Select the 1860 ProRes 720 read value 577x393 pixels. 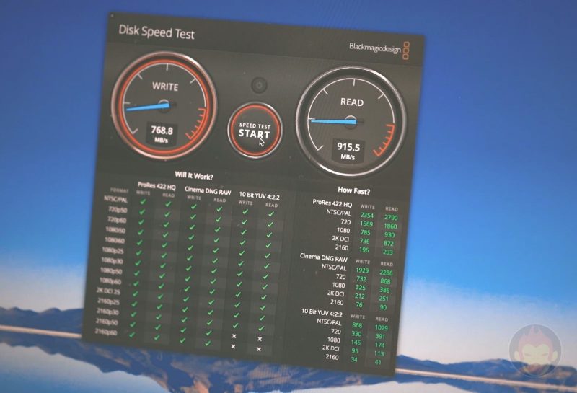(x=390, y=226)
